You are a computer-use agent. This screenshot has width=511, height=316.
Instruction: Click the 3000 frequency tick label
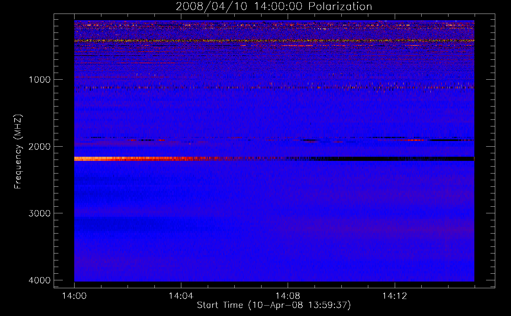click(x=39, y=213)
